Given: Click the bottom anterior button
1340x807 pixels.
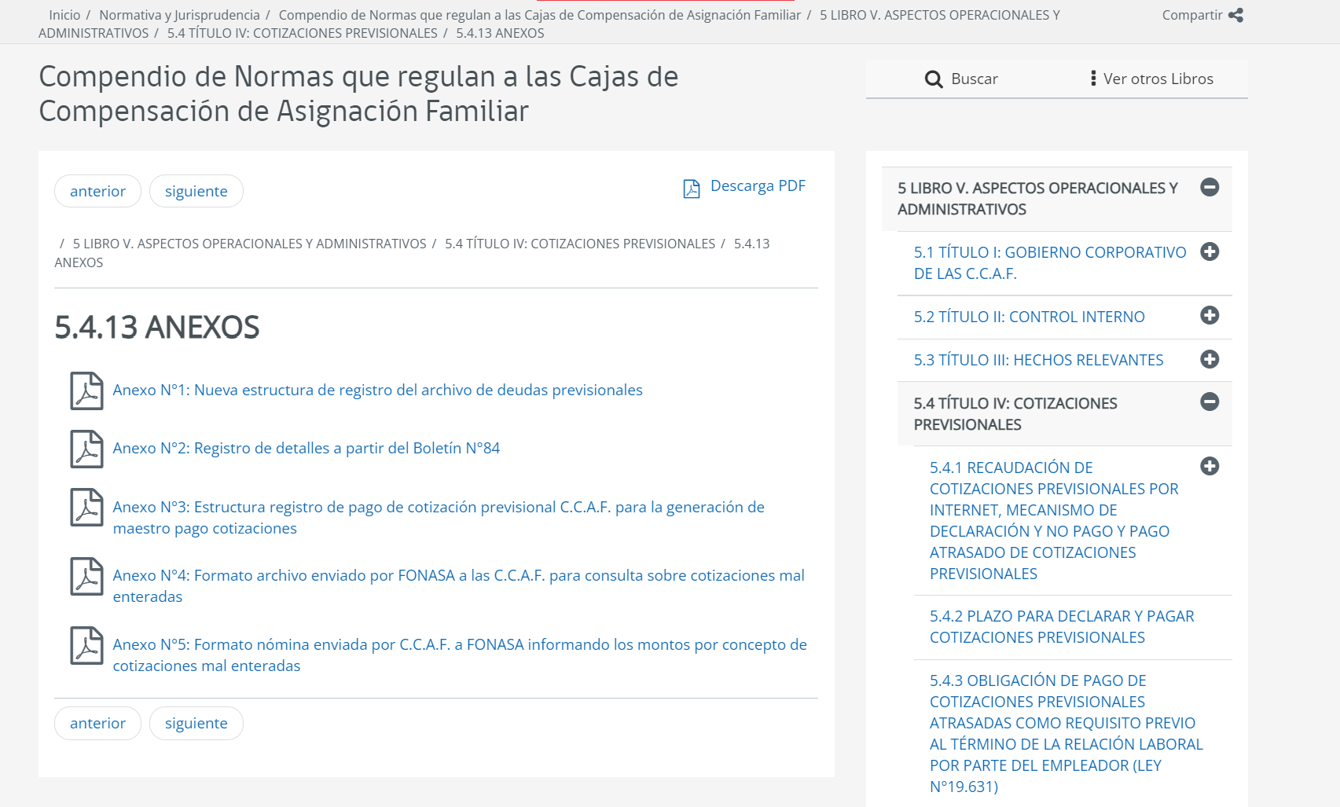Looking at the screenshot, I should pyautogui.click(x=97, y=723).
